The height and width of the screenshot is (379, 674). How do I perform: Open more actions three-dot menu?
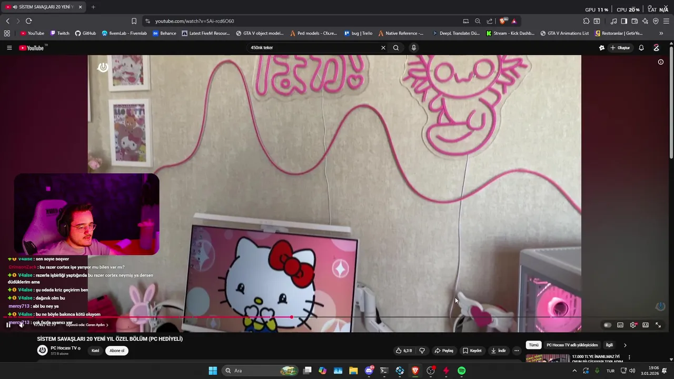pyautogui.click(x=517, y=351)
